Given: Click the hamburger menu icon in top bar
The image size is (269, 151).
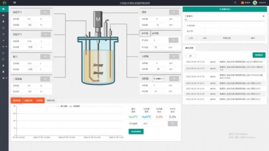Looking at the screenshot, I should 14,2.
